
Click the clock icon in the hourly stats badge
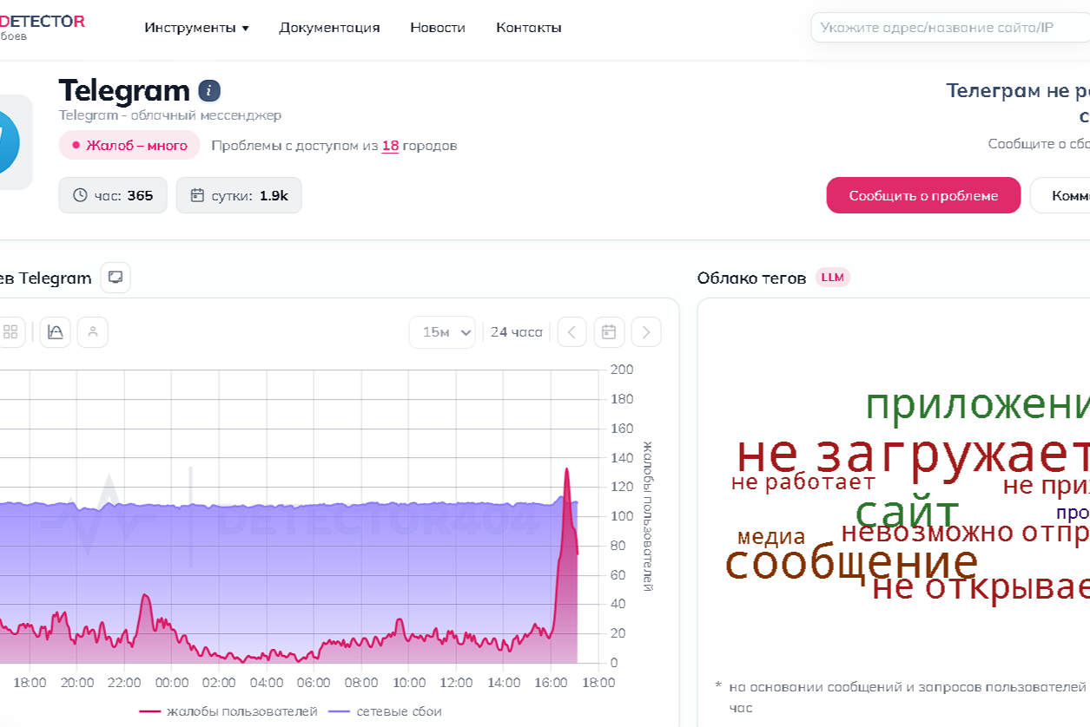pos(80,195)
